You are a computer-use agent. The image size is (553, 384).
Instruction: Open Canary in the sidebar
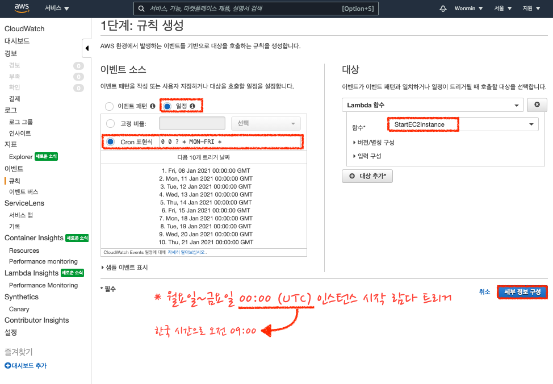tap(19, 309)
